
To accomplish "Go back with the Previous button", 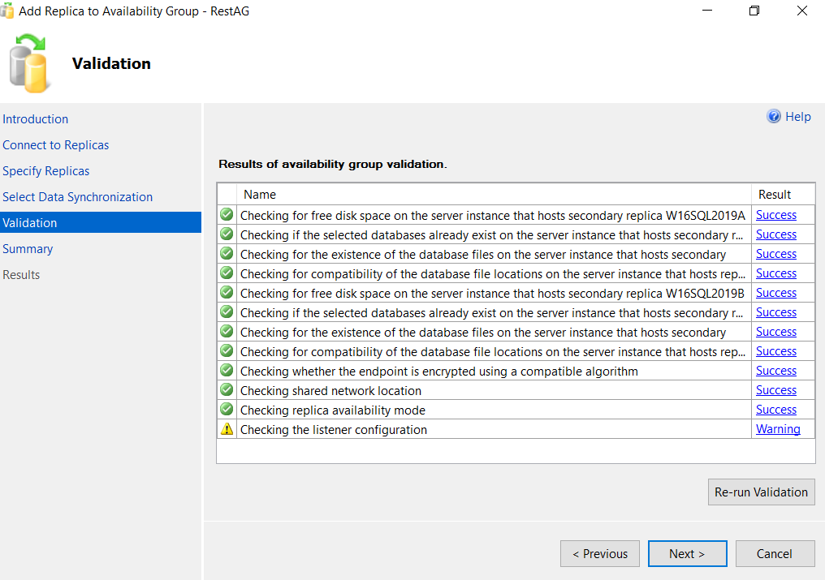I will (600, 554).
